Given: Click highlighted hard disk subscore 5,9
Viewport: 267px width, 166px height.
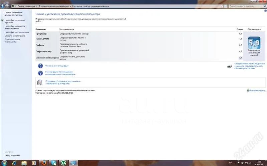Looking at the screenshot, I should pyautogui.click(x=240, y=58).
